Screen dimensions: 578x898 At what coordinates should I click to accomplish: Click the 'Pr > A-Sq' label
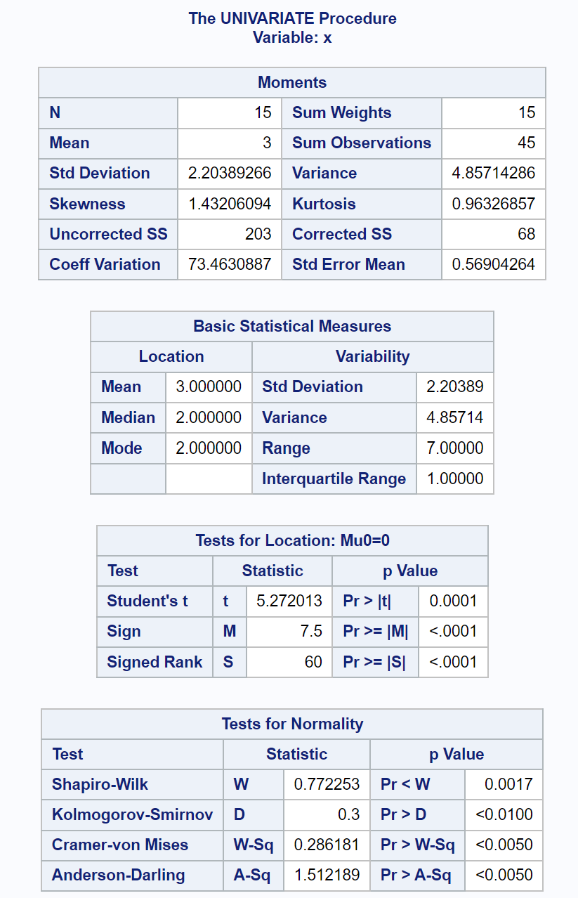tap(416, 875)
